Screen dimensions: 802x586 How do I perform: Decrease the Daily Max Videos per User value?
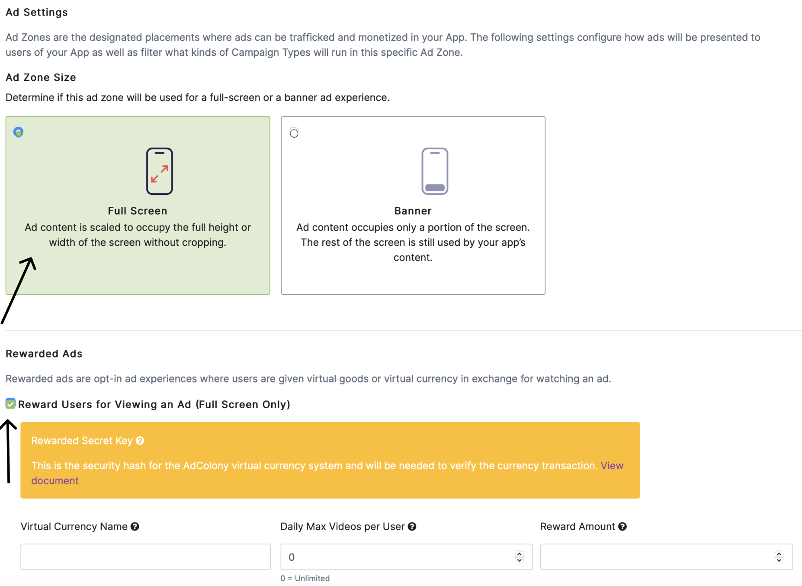[520, 560]
